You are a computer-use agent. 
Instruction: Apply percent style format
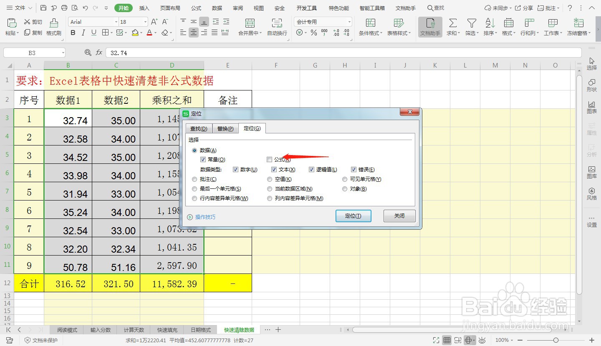(314, 33)
